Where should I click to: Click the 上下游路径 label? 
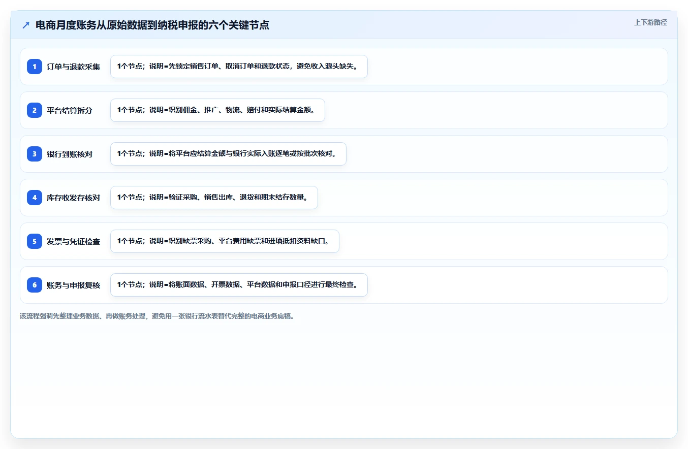[x=650, y=22]
